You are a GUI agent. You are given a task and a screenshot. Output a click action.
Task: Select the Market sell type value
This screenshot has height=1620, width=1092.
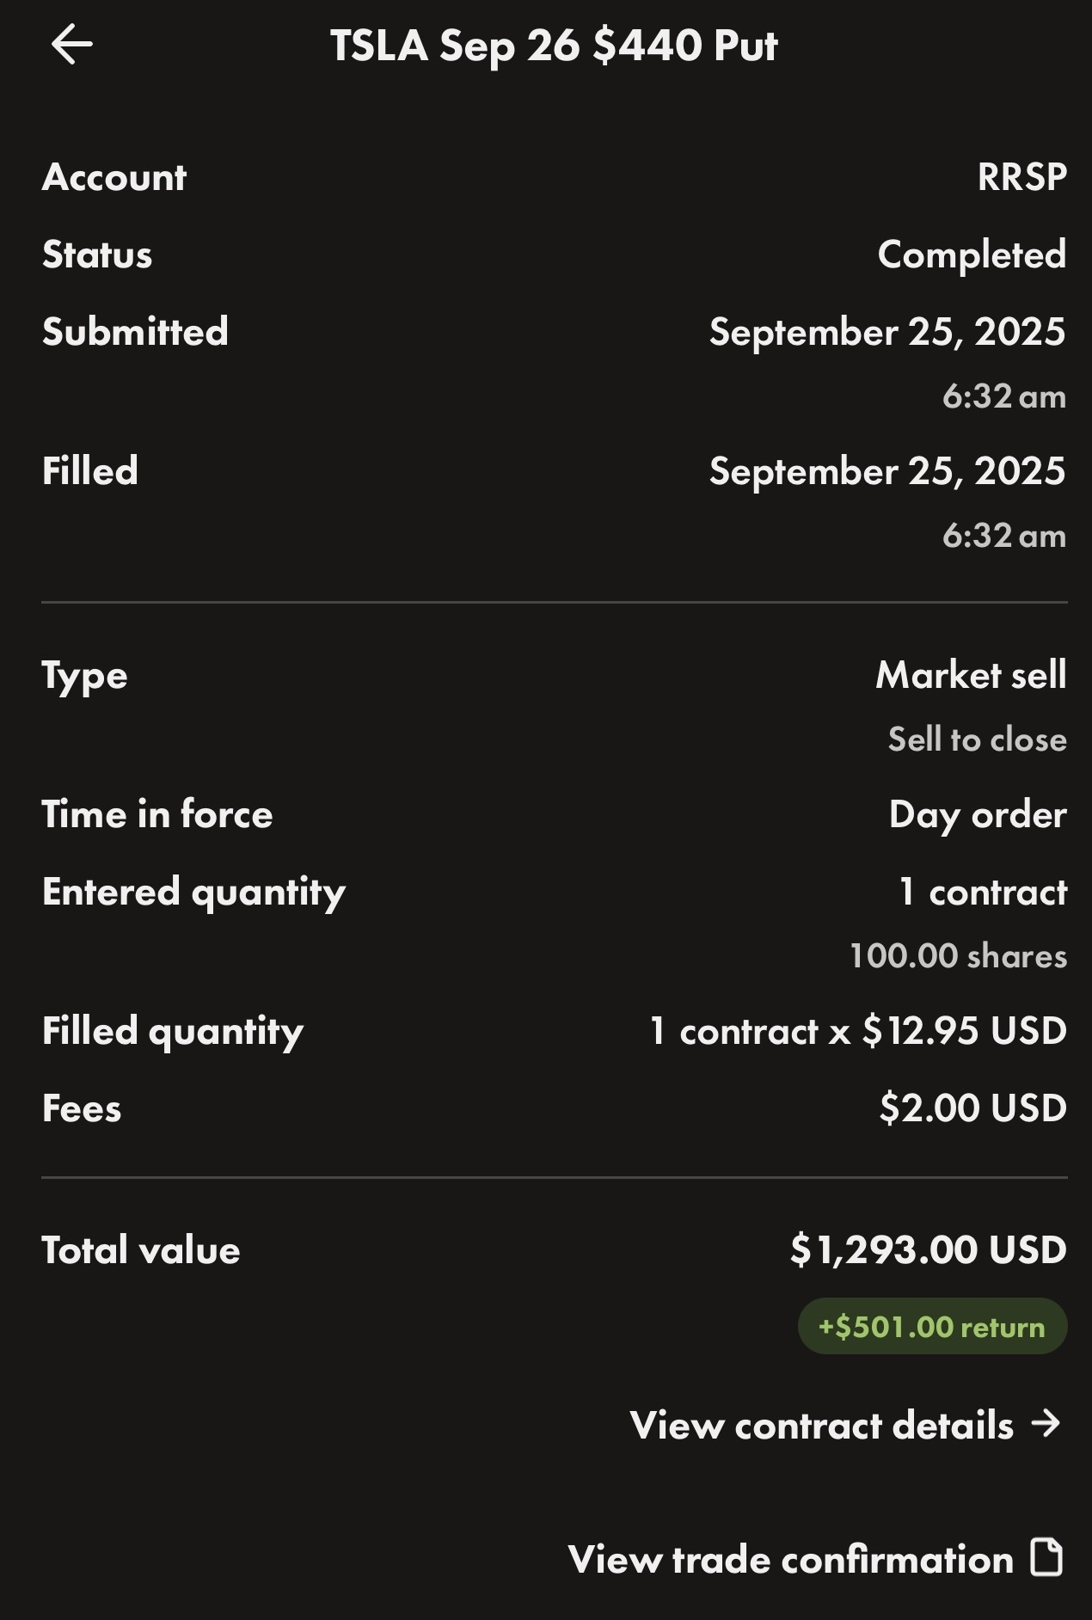pyautogui.click(x=971, y=675)
